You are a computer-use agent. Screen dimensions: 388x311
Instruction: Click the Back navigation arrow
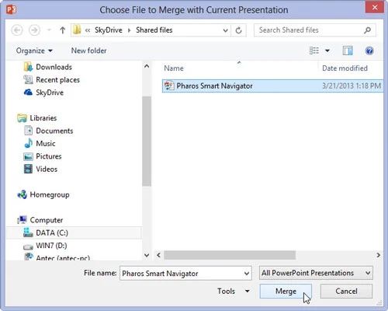[x=17, y=30]
